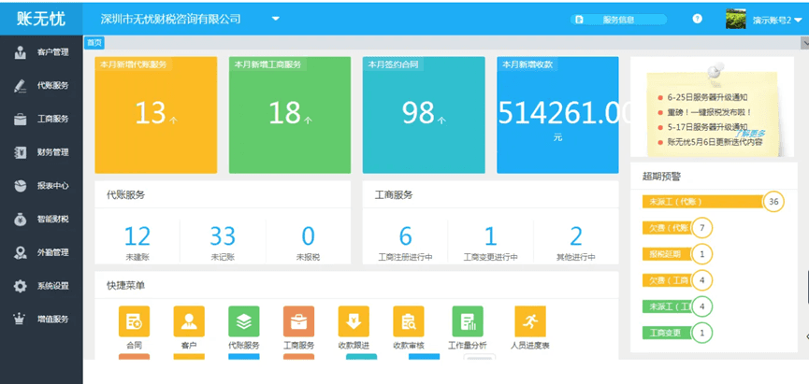
Task: Click the 演示账号2 avatar picture
Action: click(736, 19)
